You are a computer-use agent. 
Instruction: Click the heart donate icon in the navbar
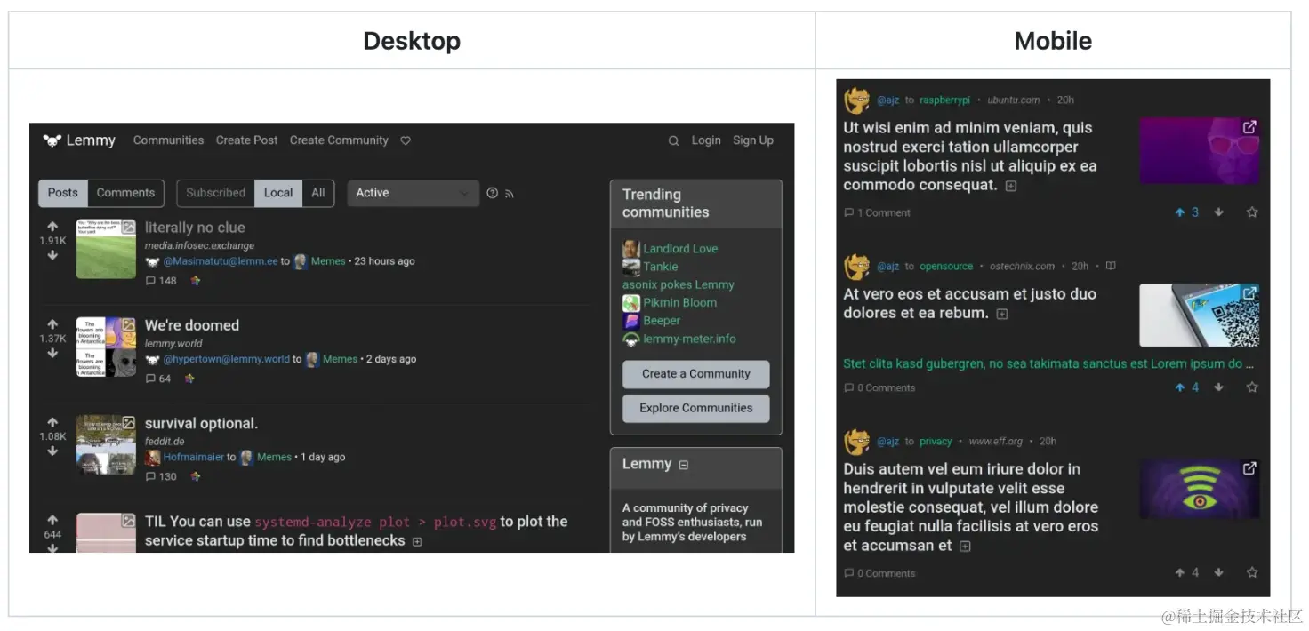(x=406, y=140)
